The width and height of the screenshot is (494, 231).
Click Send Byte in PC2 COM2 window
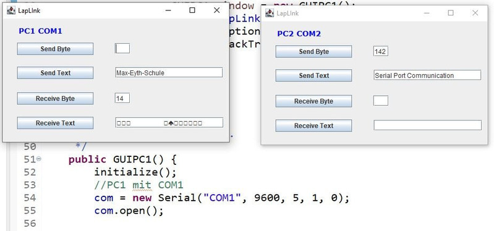point(313,51)
